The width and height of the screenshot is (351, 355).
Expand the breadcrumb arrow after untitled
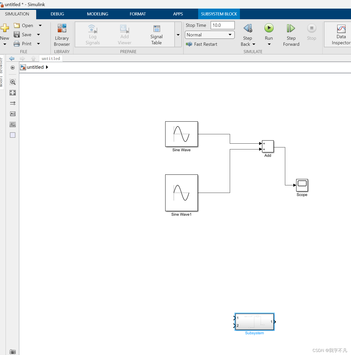pyautogui.click(x=47, y=67)
